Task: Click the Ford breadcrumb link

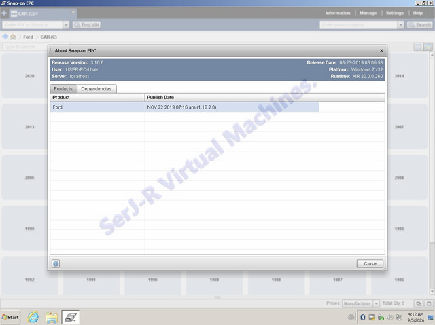Action: click(28, 37)
